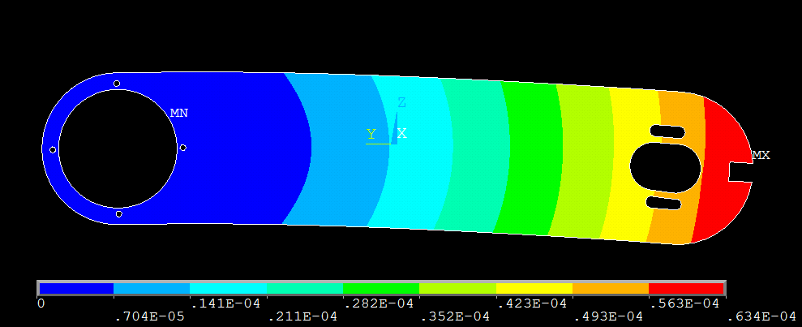Viewport: 802px width, 327px height.
Task: Click the legend value .141E-04
Action: point(225,303)
